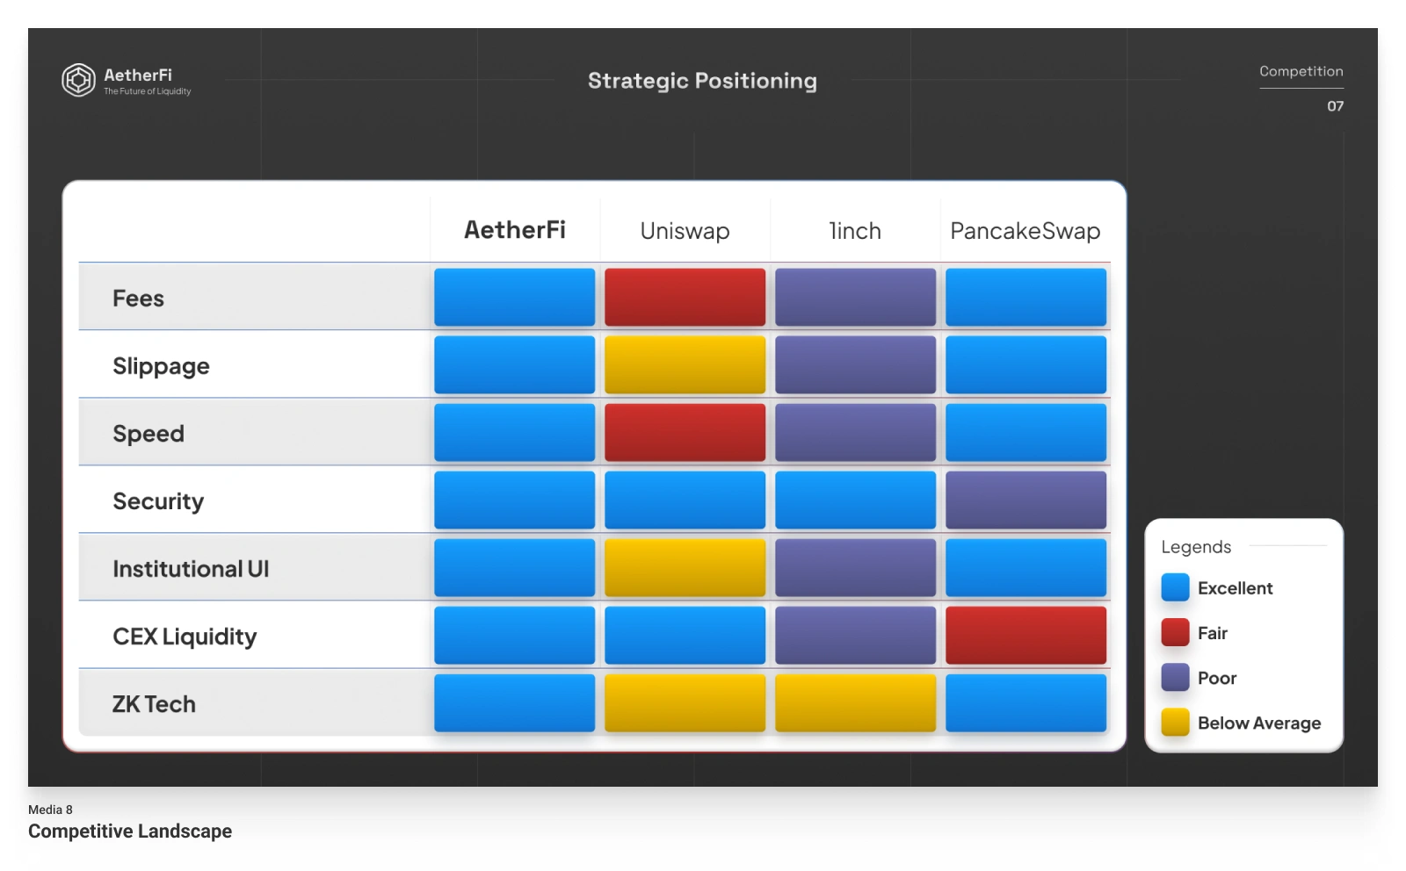Image resolution: width=1406 pixels, height=871 pixels.
Task: Click the Fees row label
Action: pos(138,299)
